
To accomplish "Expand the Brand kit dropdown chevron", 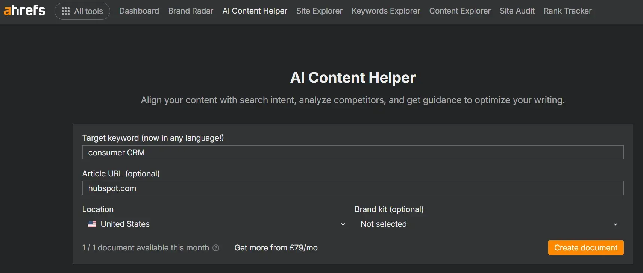I will tap(615, 224).
